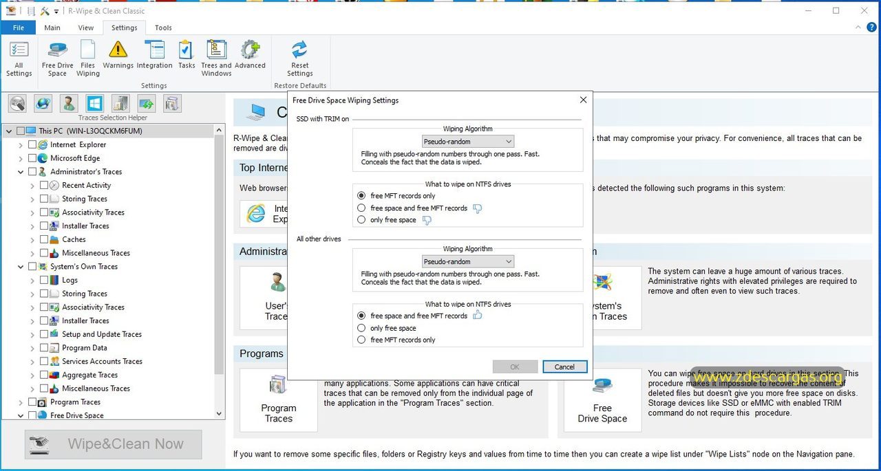Viewport: 881px width, 471px height.
Task: Collapse the This PC tree node
Action: 8,131
